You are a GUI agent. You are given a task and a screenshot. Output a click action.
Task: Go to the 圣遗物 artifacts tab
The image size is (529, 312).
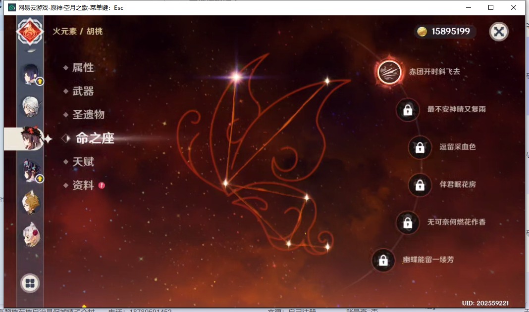[x=88, y=115]
